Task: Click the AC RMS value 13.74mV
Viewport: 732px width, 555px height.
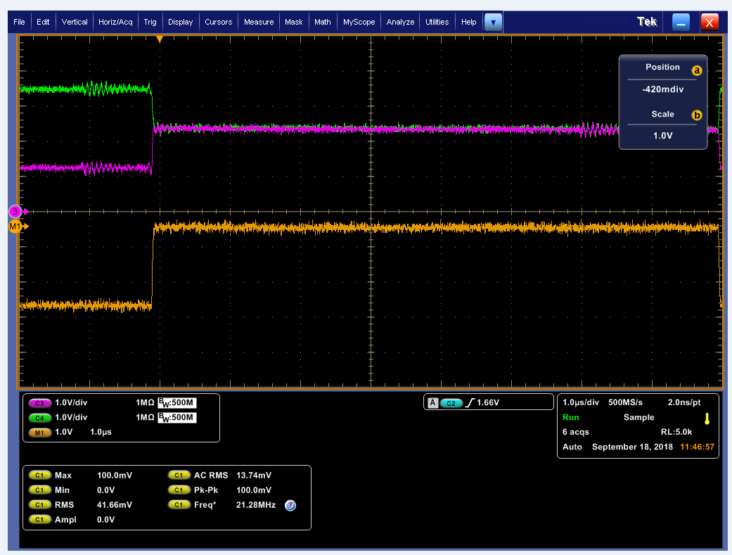Action: [253, 475]
